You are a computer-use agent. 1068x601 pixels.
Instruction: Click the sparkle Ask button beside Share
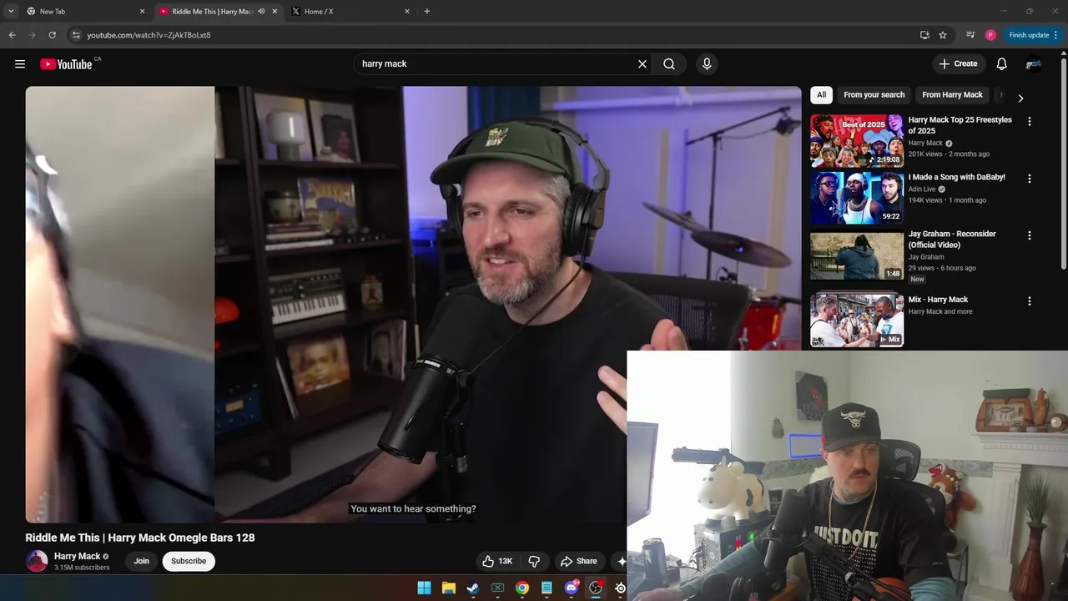coord(621,561)
